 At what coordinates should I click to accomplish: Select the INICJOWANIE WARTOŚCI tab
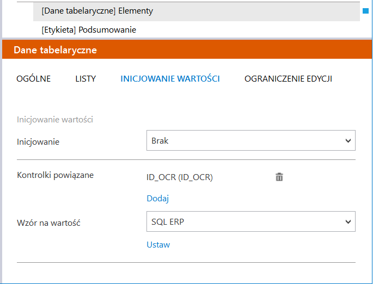170,78
